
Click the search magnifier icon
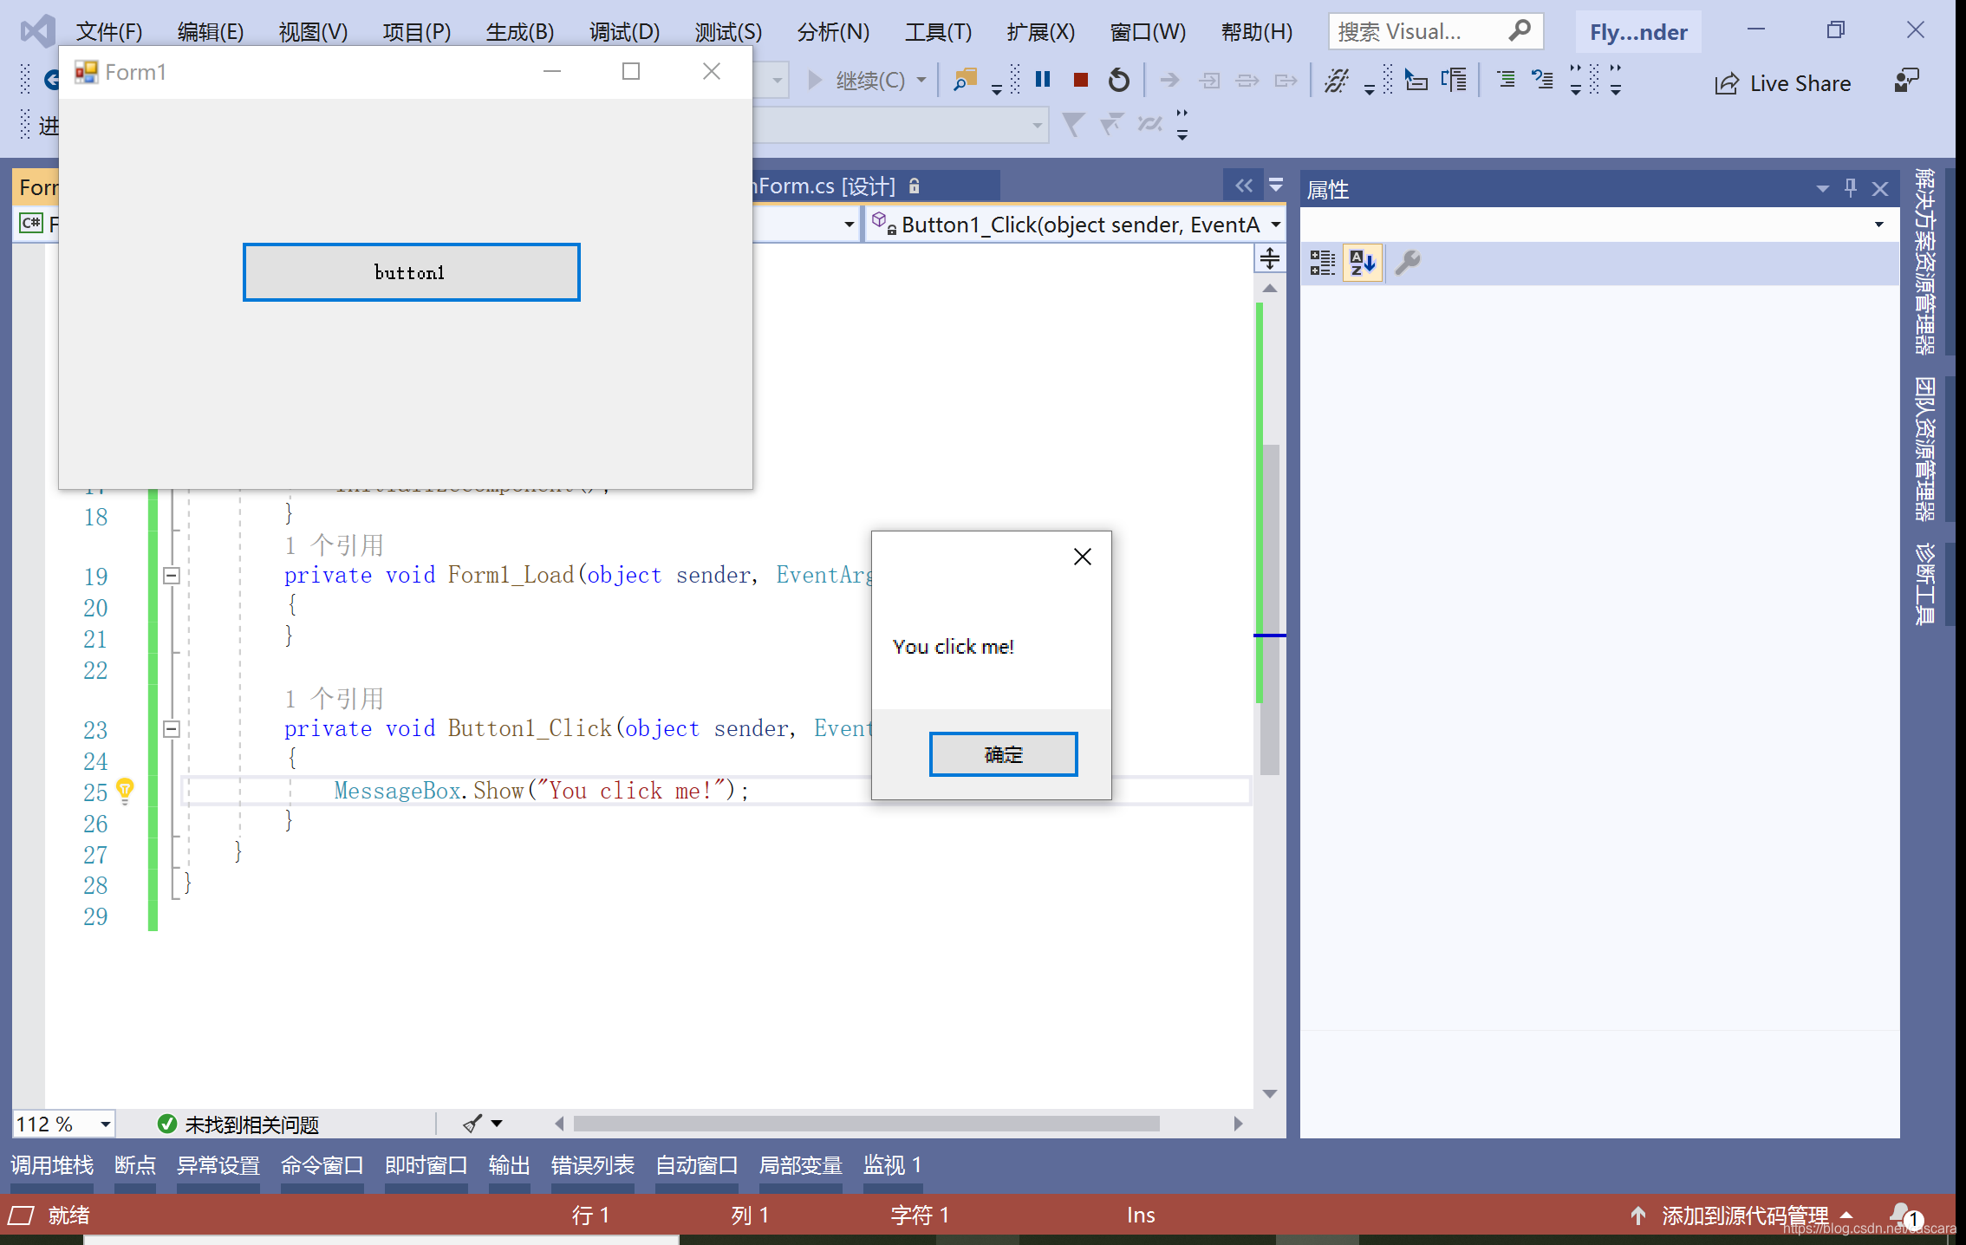[x=1519, y=31]
